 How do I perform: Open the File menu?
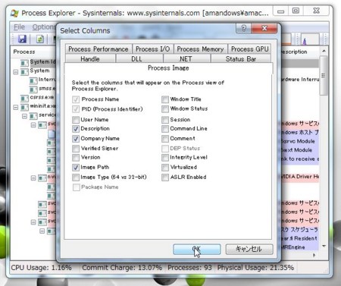pos(19,27)
